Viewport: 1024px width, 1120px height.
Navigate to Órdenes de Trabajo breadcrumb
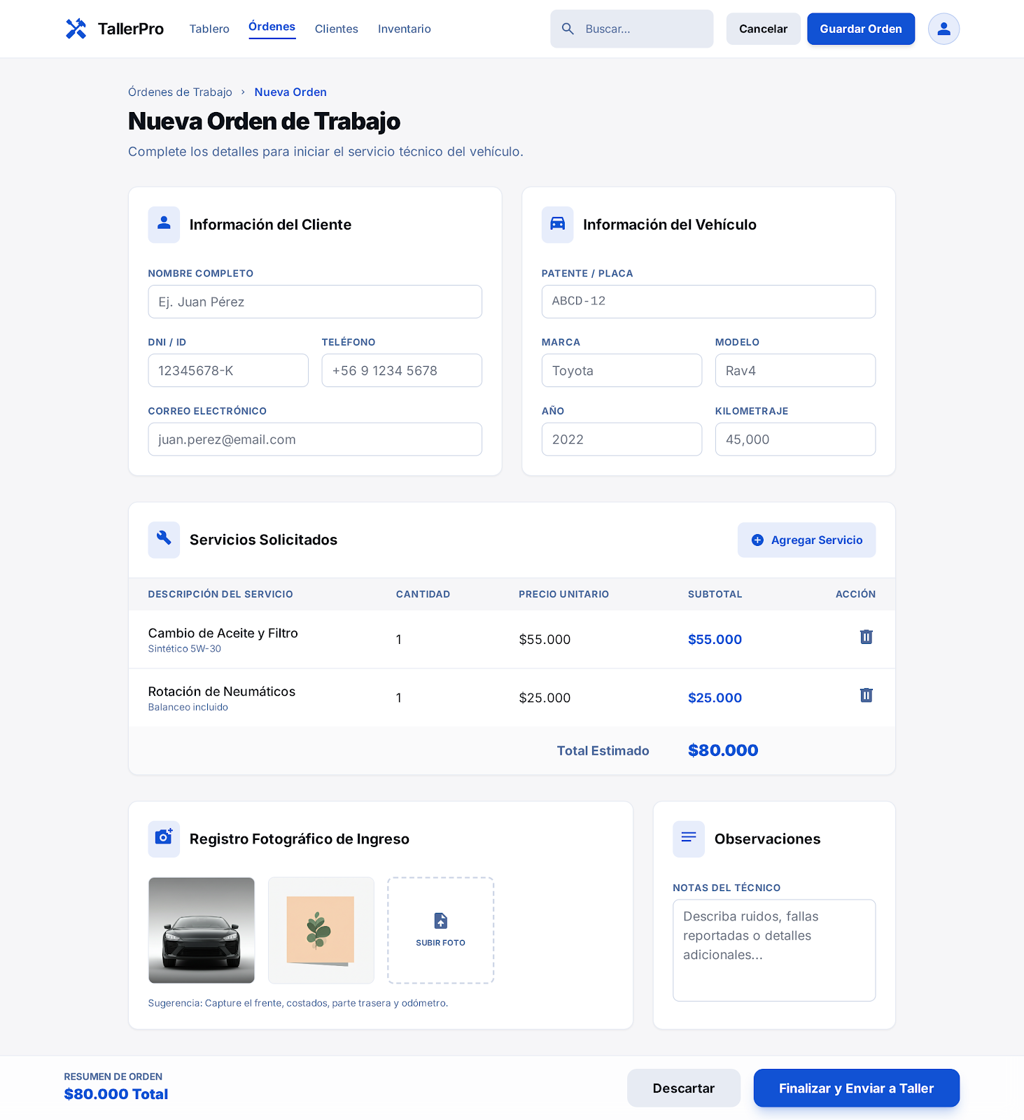tap(180, 92)
